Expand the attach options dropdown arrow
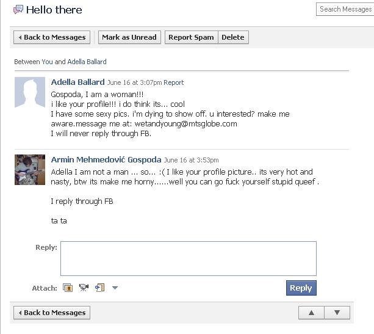The height and width of the screenshot is (334, 374). [115, 288]
